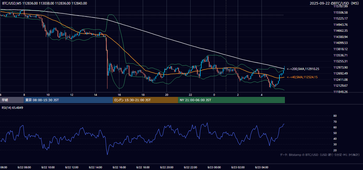Click the '9/22 22:00' time axis label
Image resolution: width=363 pixels, height=170 pixels.
(x=190, y=167)
